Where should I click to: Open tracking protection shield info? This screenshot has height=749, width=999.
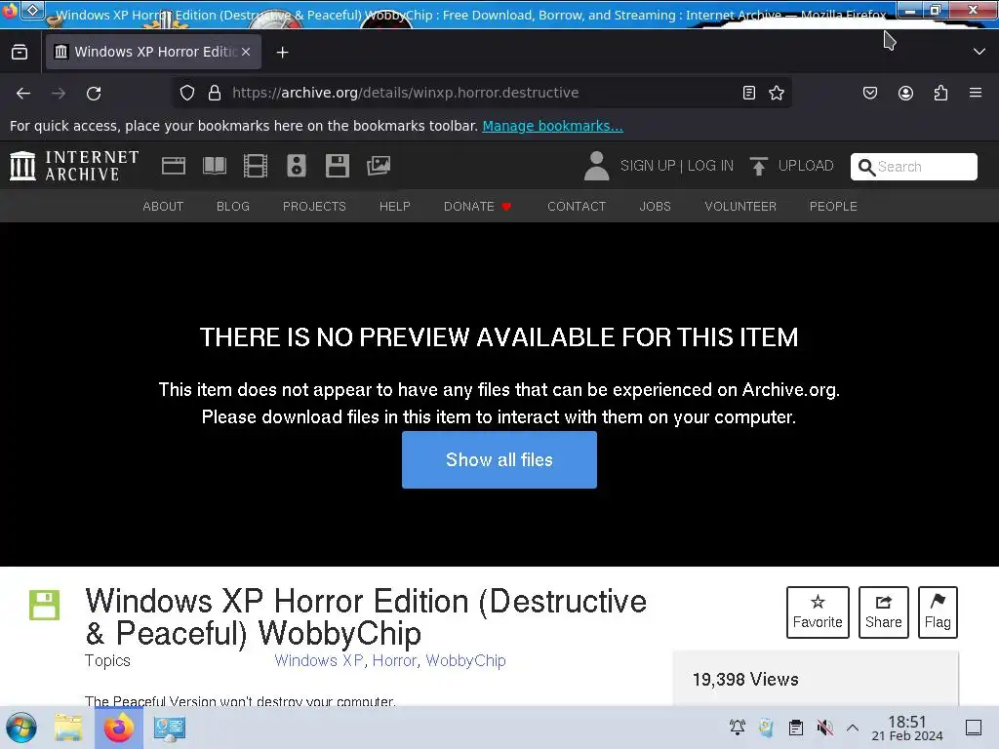186,93
